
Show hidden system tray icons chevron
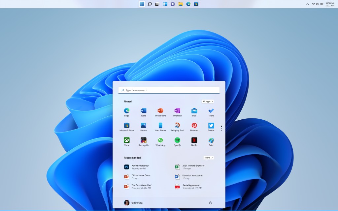click(x=308, y=4)
